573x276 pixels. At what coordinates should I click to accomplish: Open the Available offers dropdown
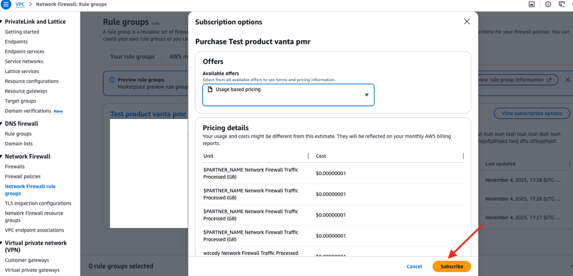366,95
